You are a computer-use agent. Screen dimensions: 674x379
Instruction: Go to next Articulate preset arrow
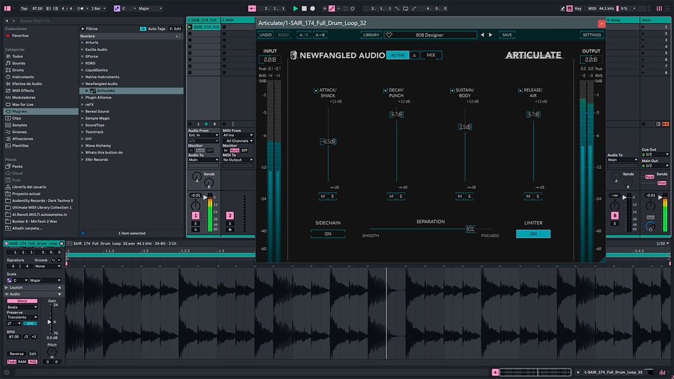pos(490,35)
